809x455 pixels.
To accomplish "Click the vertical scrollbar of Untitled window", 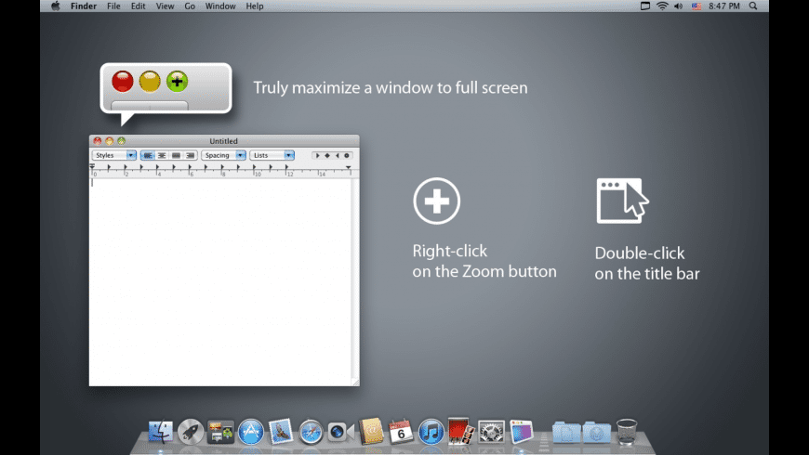I will [355, 279].
